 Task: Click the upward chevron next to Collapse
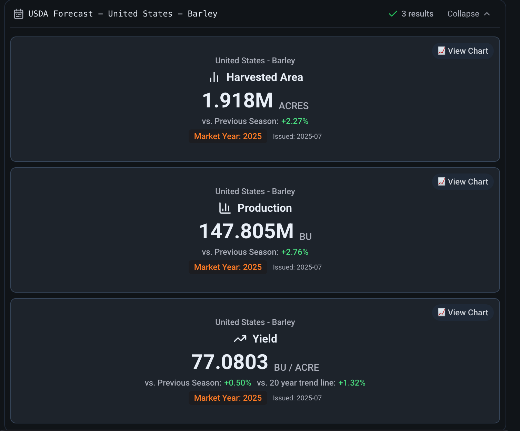click(487, 14)
